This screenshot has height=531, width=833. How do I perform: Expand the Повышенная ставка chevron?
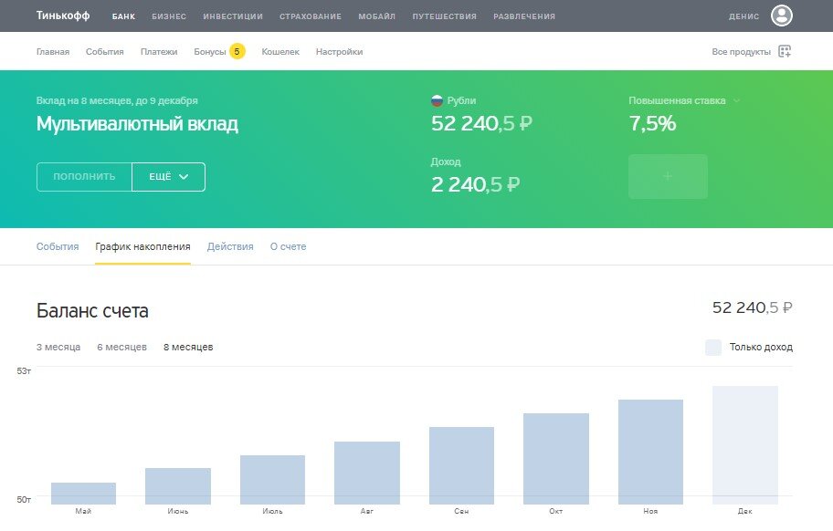tap(736, 100)
